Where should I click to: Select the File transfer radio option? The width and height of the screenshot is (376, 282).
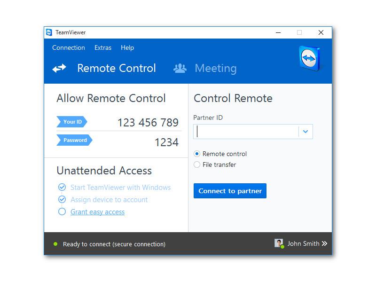pyautogui.click(x=197, y=164)
